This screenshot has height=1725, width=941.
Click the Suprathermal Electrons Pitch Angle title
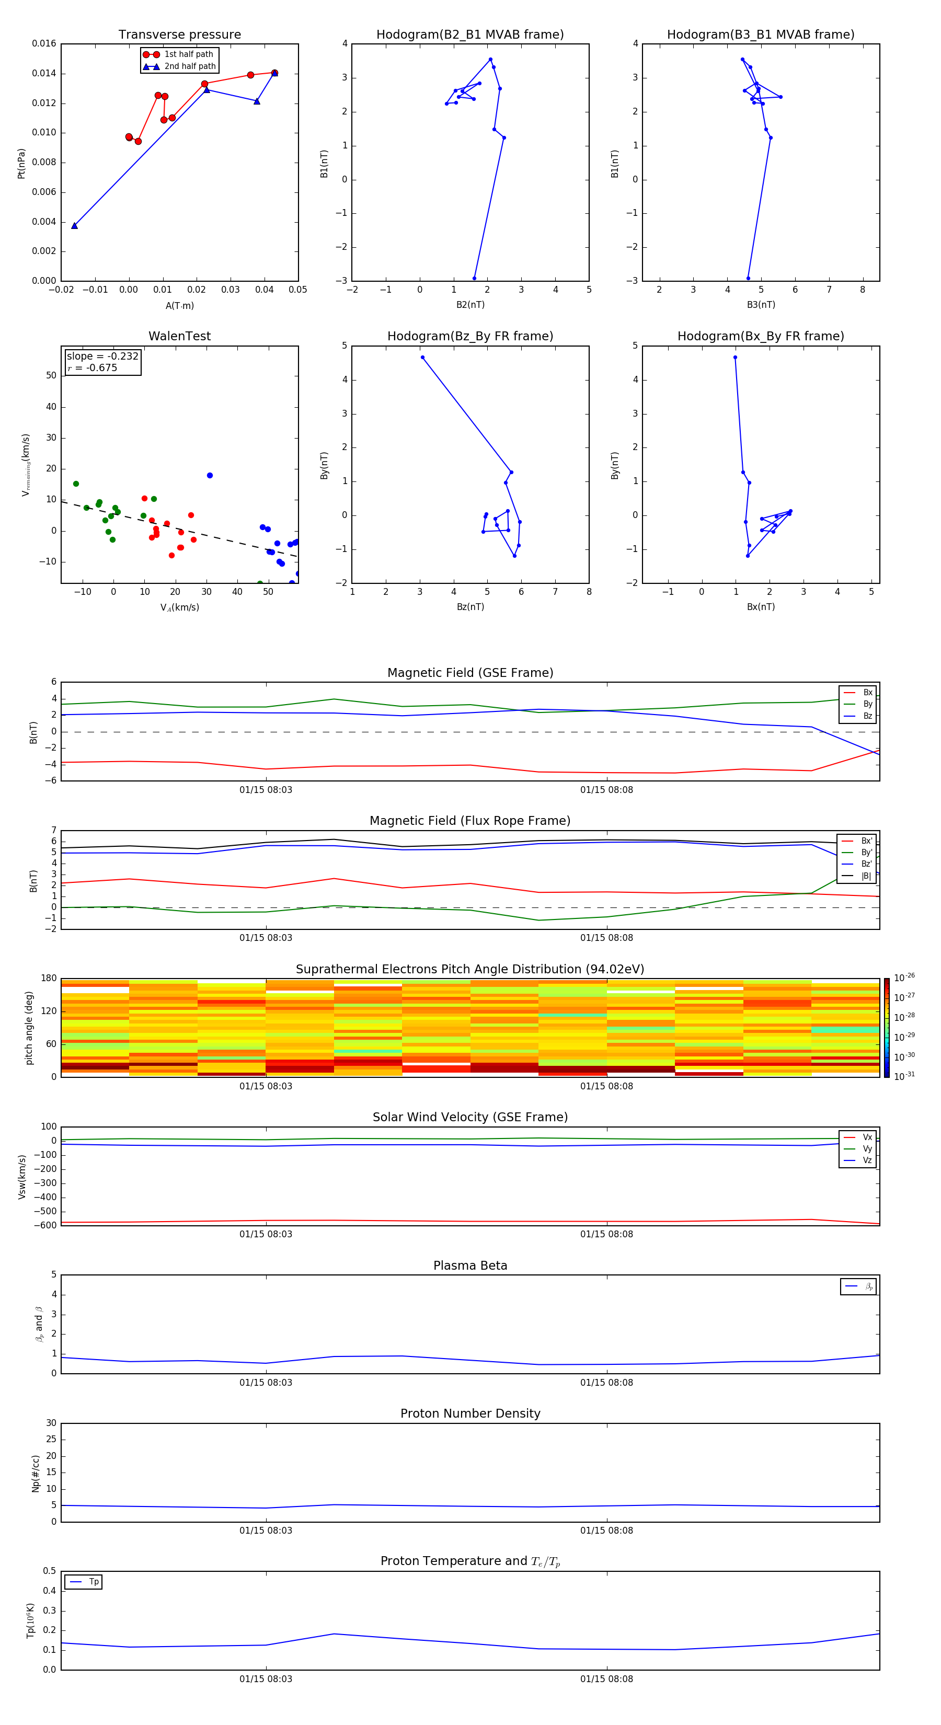(x=470, y=970)
